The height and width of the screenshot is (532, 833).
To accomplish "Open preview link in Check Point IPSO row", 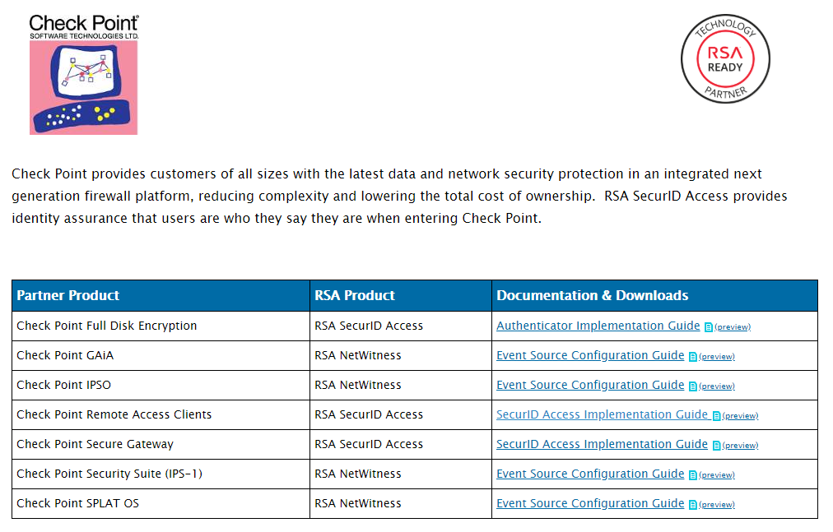I will pos(716,386).
